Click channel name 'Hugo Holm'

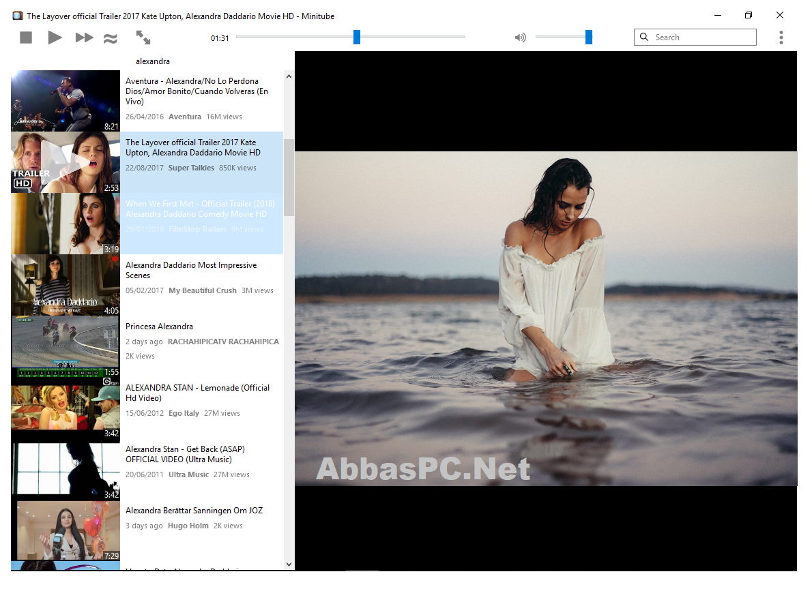click(x=188, y=526)
